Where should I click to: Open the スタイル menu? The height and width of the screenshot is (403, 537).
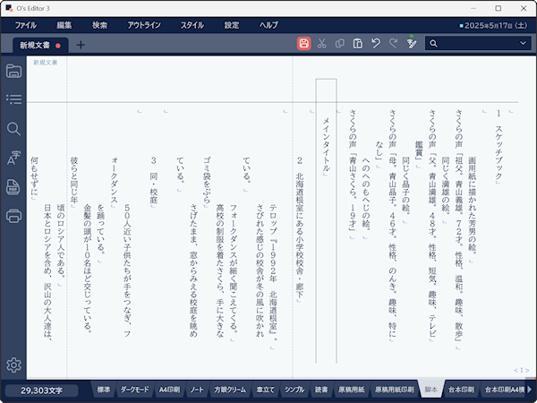(192, 25)
